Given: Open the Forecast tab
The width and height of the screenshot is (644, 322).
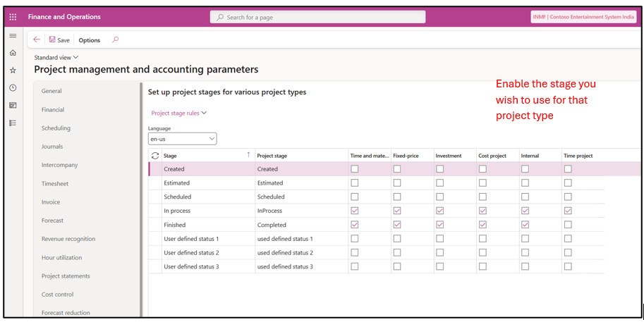Looking at the screenshot, I should point(53,221).
